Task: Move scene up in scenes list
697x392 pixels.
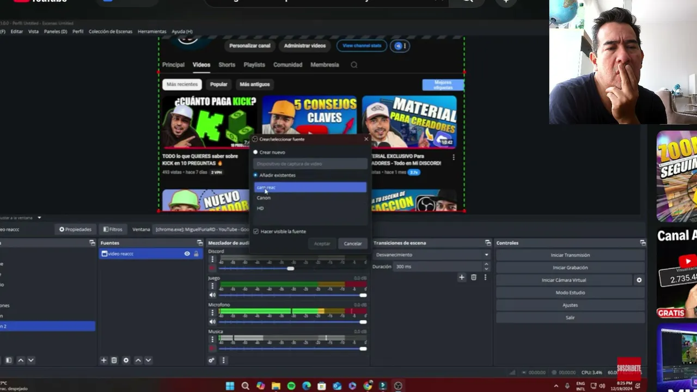Action: pyautogui.click(x=21, y=360)
